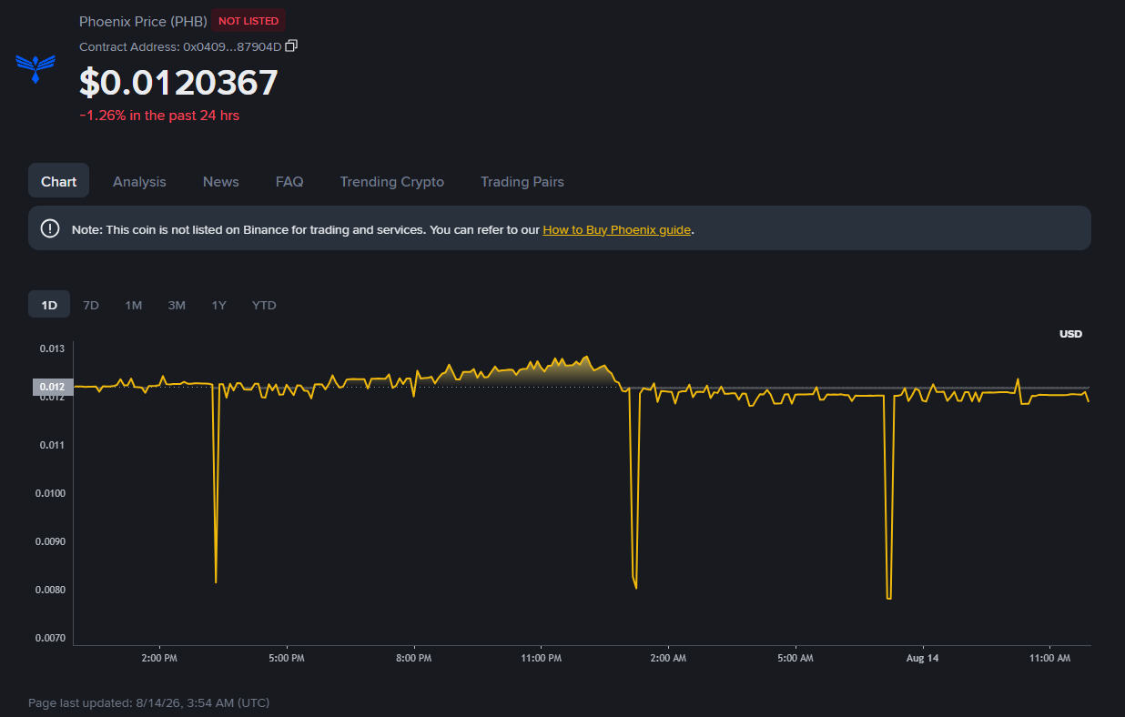Switch to the Analysis tab

coord(139,181)
